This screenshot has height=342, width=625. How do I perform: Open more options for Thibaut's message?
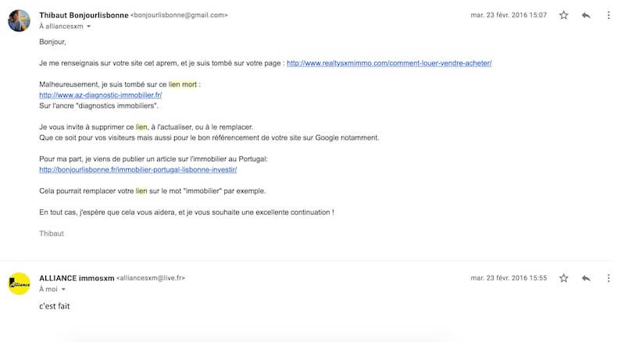click(x=607, y=15)
